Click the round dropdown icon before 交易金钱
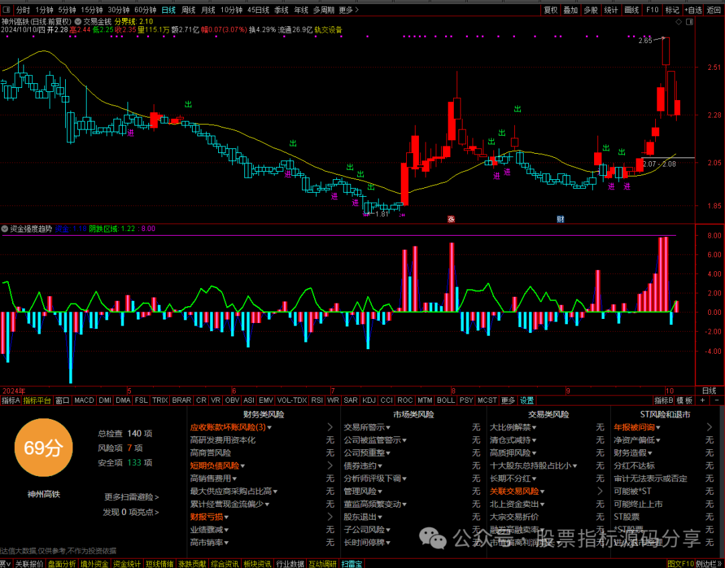Viewport: 725px width, 568px height. tap(78, 21)
